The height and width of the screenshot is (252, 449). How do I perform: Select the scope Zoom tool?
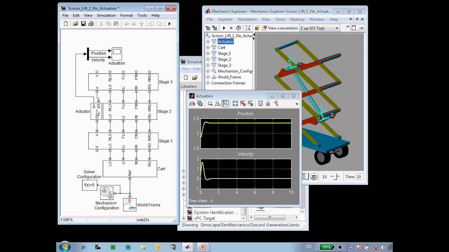click(210, 104)
